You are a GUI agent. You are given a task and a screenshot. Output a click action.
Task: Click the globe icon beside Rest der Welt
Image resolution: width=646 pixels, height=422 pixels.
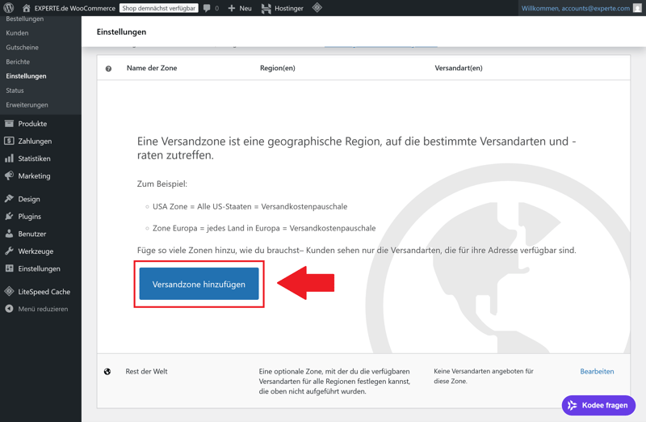[107, 372]
